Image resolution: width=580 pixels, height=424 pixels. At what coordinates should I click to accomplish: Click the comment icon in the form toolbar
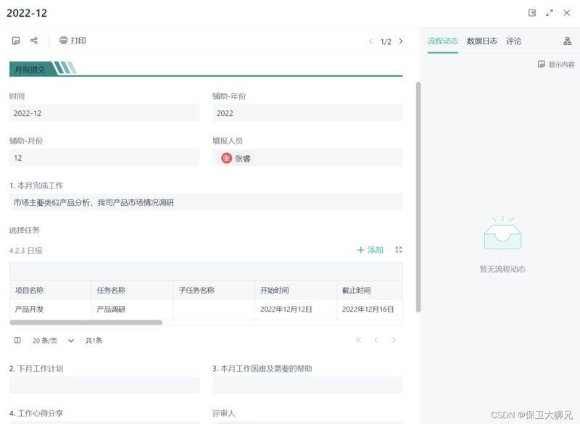tap(16, 41)
